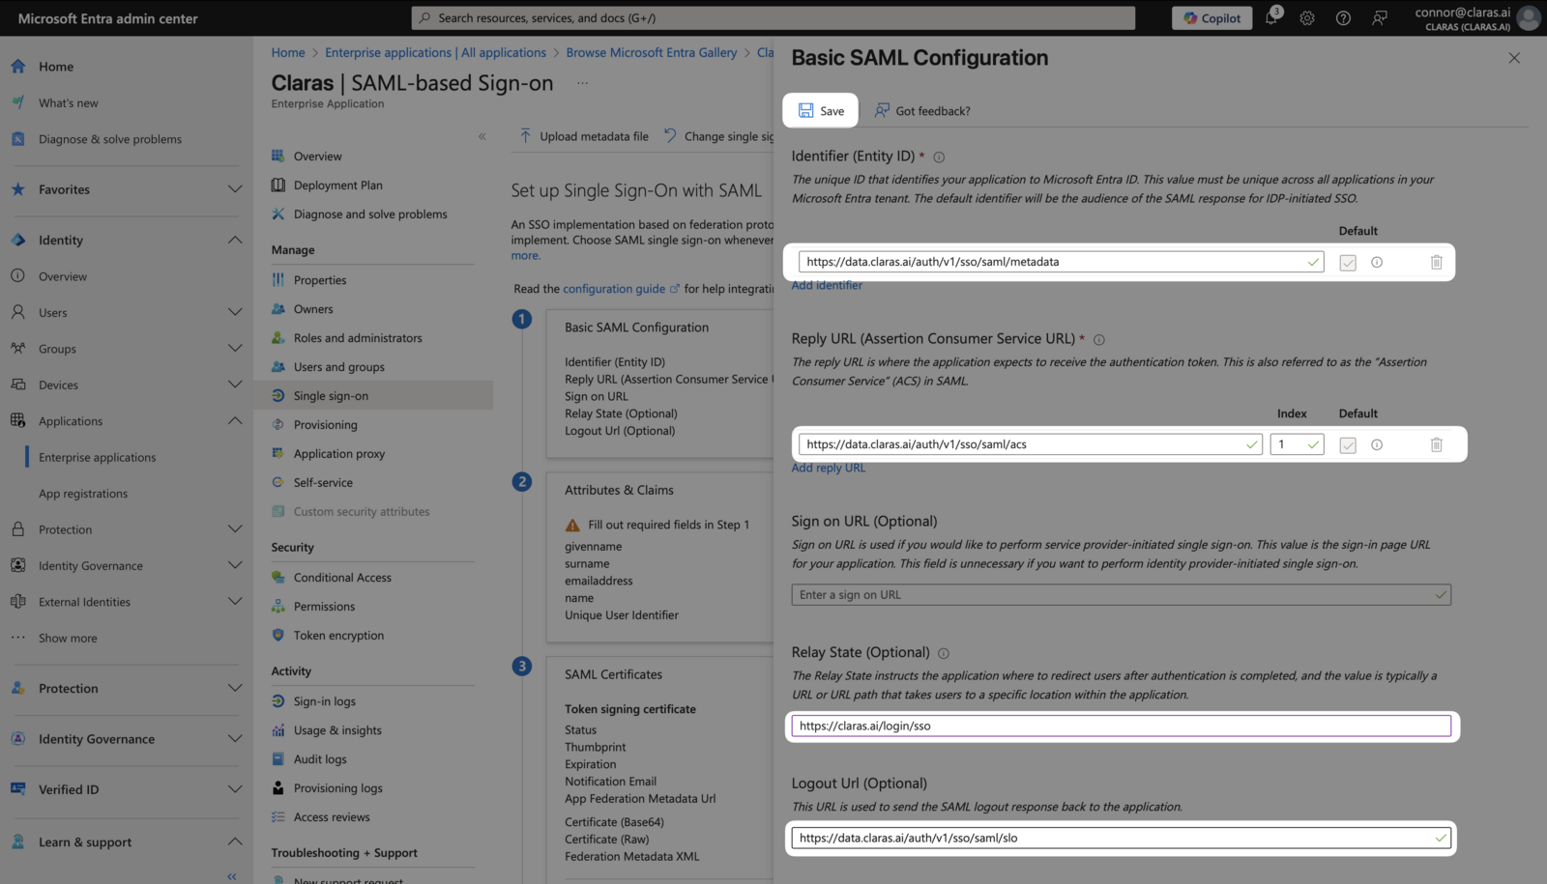The width and height of the screenshot is (1547, 884).
Task: Open Roles and administrators
Action: [358, 338]
